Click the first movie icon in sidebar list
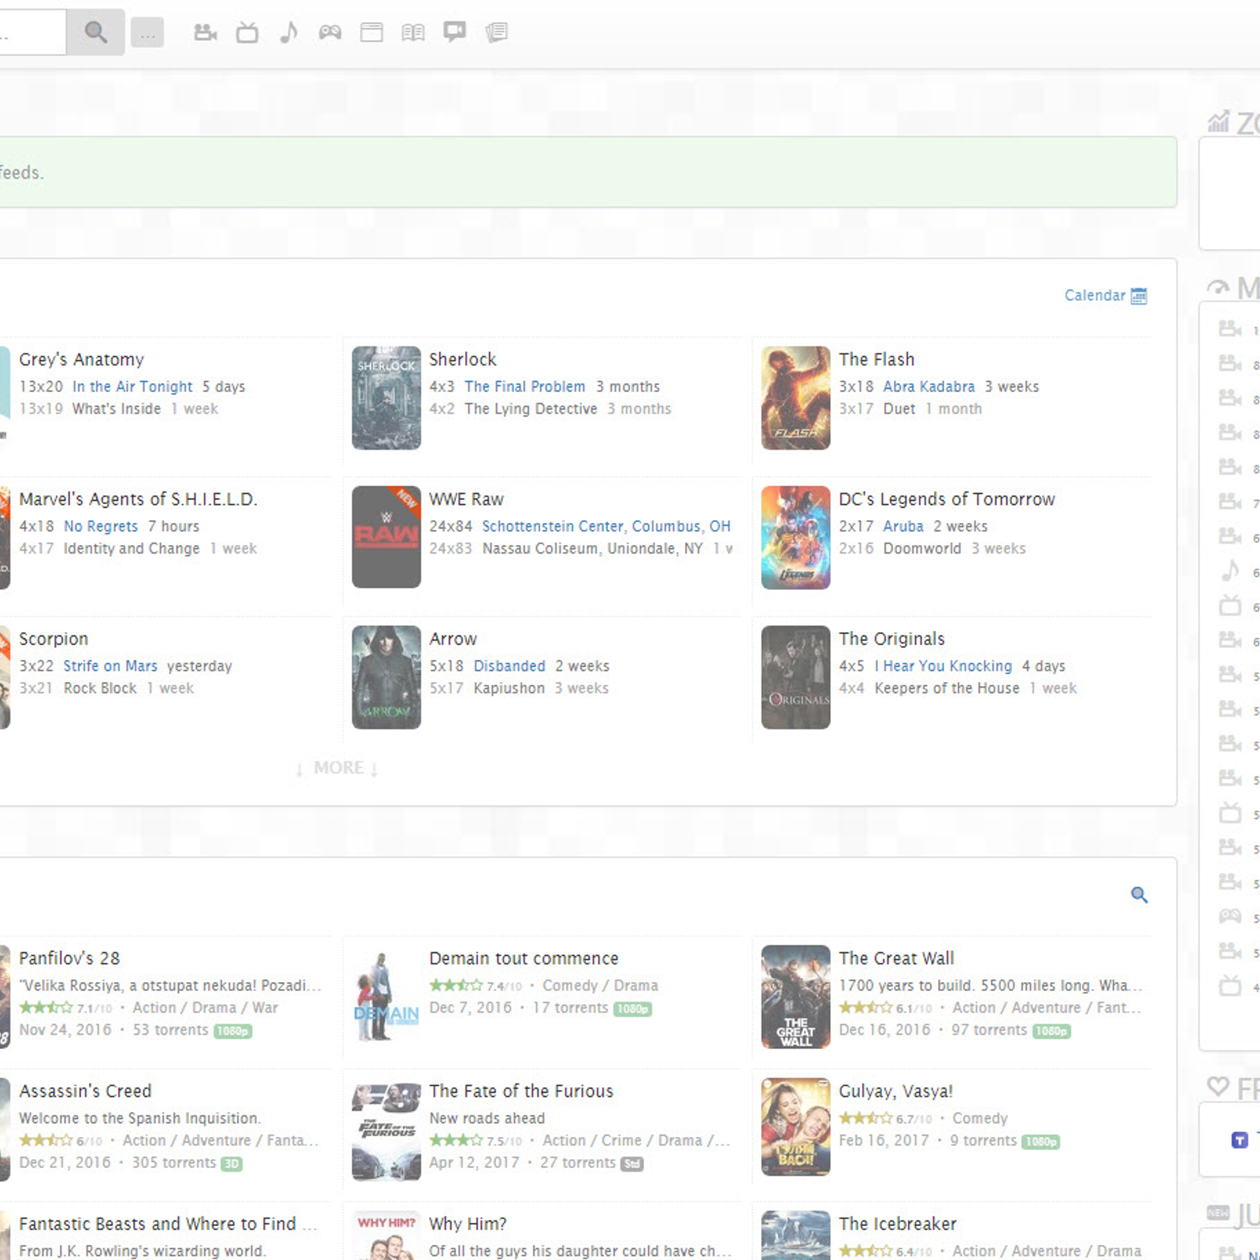Screen dimensions: 1260x1260 pyautogui.click(x=1229, y=328)
